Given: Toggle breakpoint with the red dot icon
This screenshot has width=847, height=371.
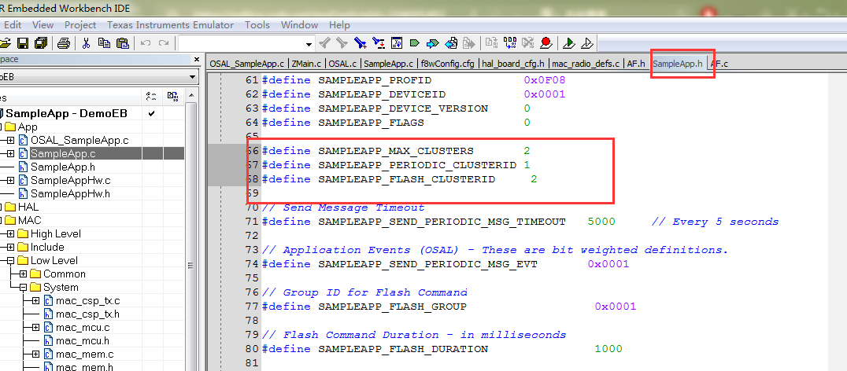Looking at the screenshot, I should [546, 43].
